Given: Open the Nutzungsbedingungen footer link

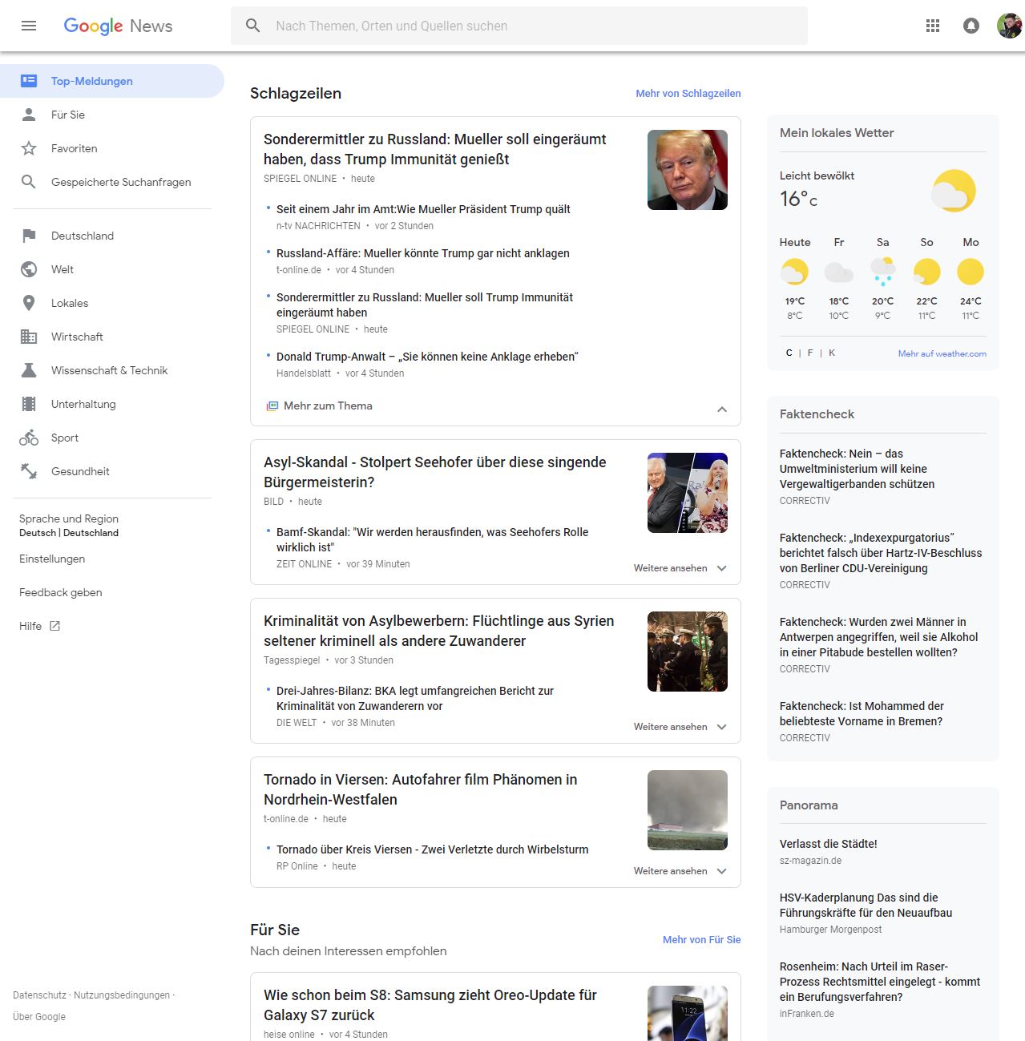Looking at the screenshot, I should pyautogui.click(x=122, y=995).
